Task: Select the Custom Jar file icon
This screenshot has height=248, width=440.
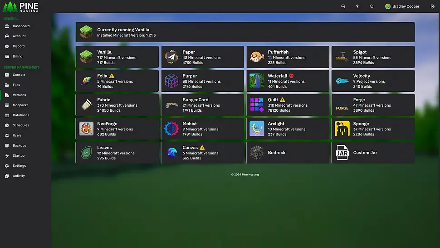Action: (x=342, y=153)
